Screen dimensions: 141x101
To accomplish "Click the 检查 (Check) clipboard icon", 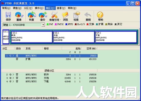I will tap(76, 15).
